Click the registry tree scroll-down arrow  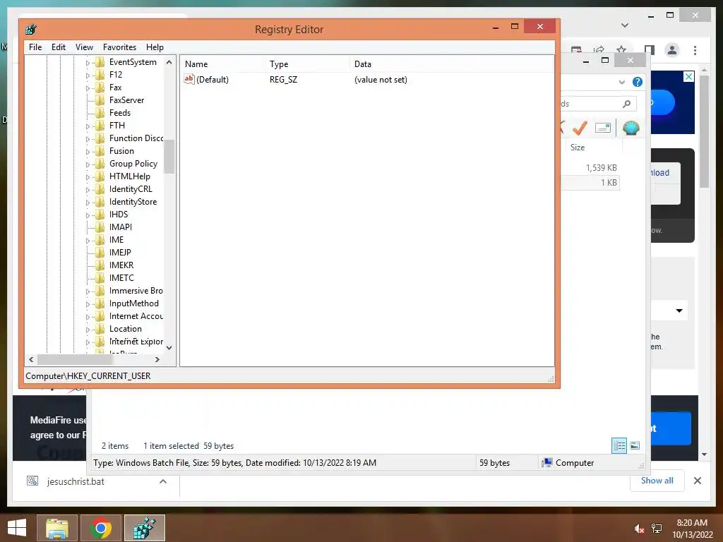pos(169,347)
